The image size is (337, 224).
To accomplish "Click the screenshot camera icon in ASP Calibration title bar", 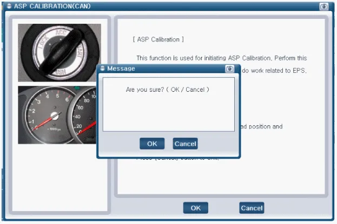I will 324,6.
